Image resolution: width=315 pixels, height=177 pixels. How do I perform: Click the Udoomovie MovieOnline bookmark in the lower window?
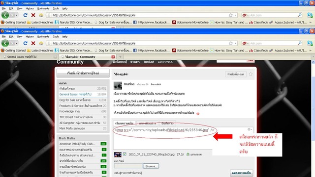(x=190, y=51)
